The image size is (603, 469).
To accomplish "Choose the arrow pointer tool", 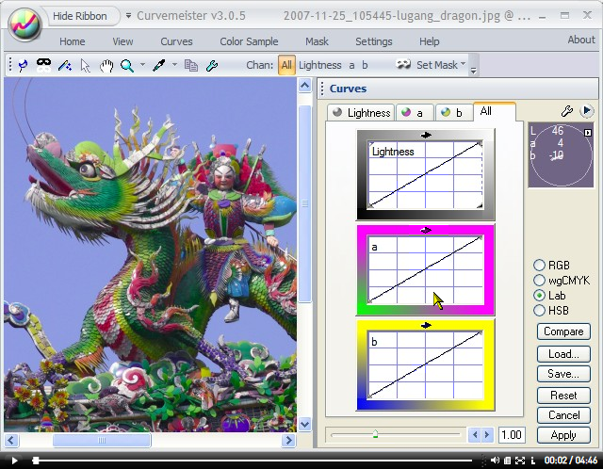I will (x=86, y=66).
